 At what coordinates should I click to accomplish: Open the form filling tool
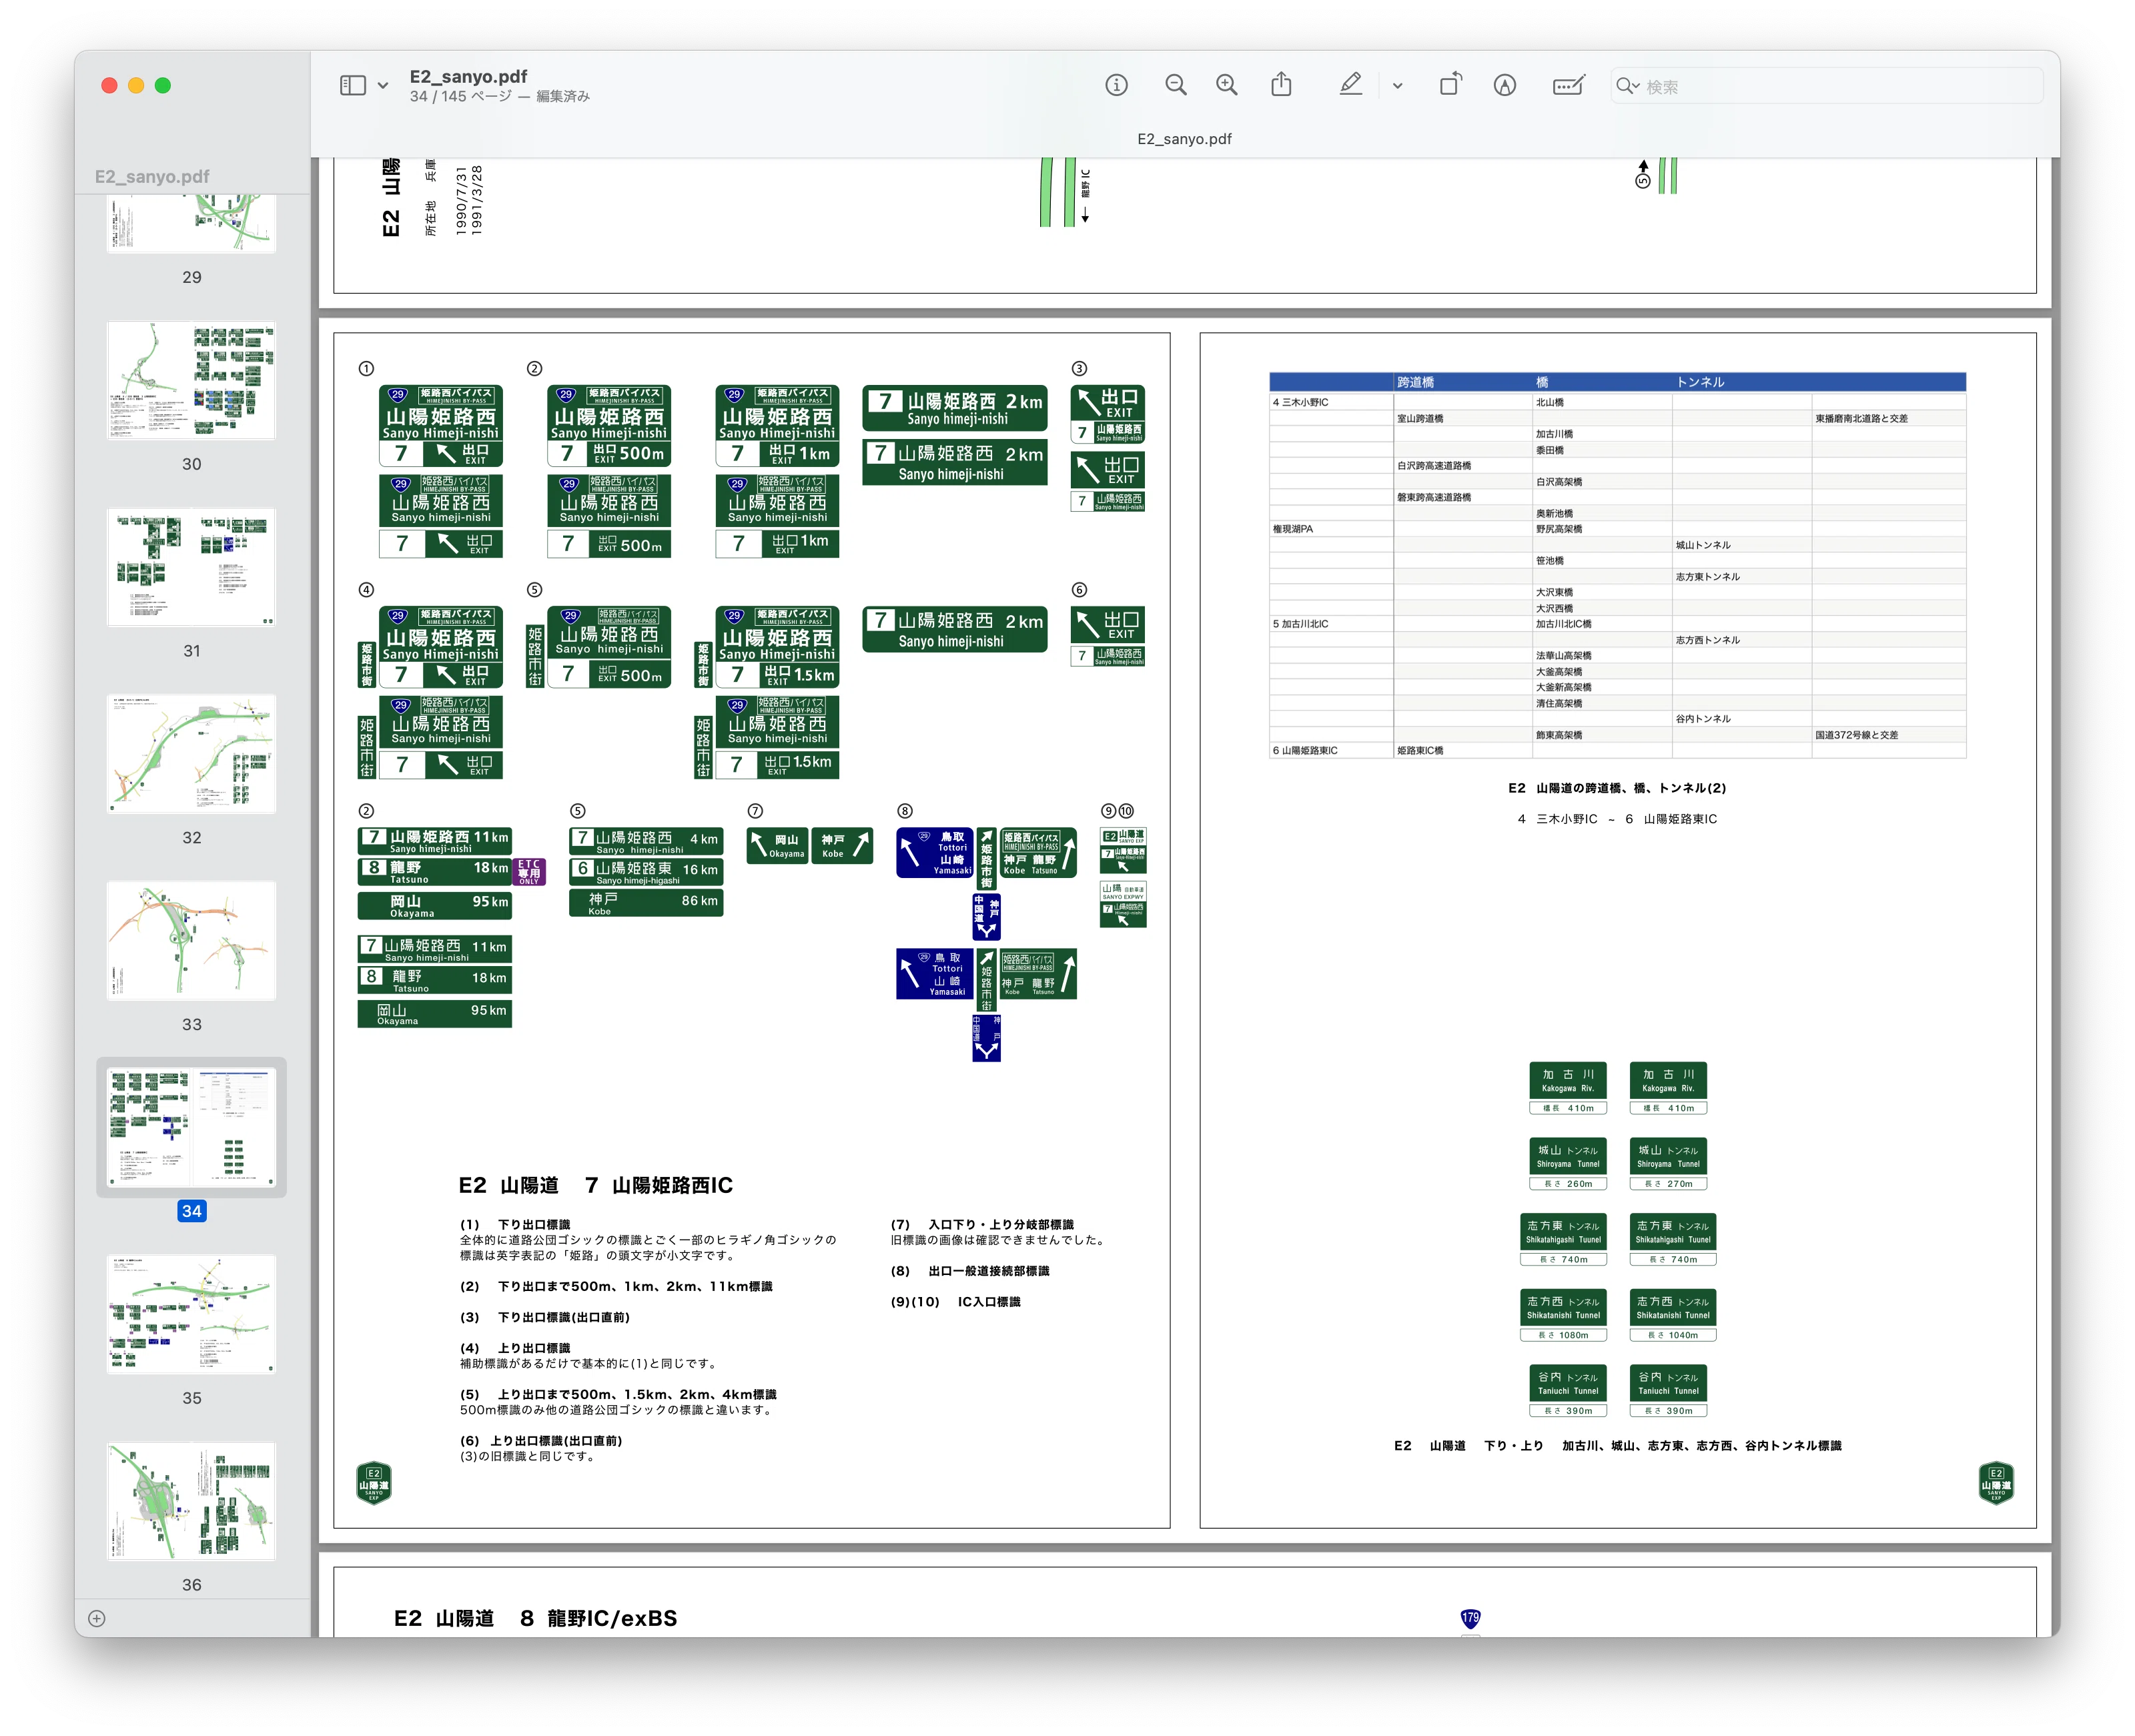pos(1568,86)
